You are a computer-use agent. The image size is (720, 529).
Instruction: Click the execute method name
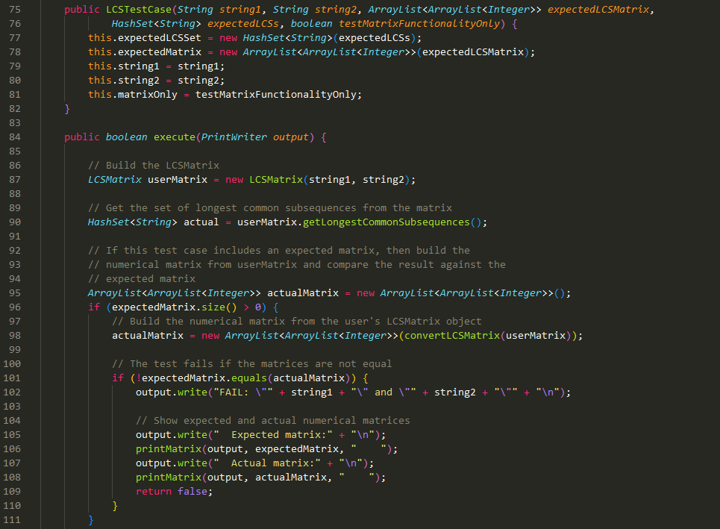point(175,137)
